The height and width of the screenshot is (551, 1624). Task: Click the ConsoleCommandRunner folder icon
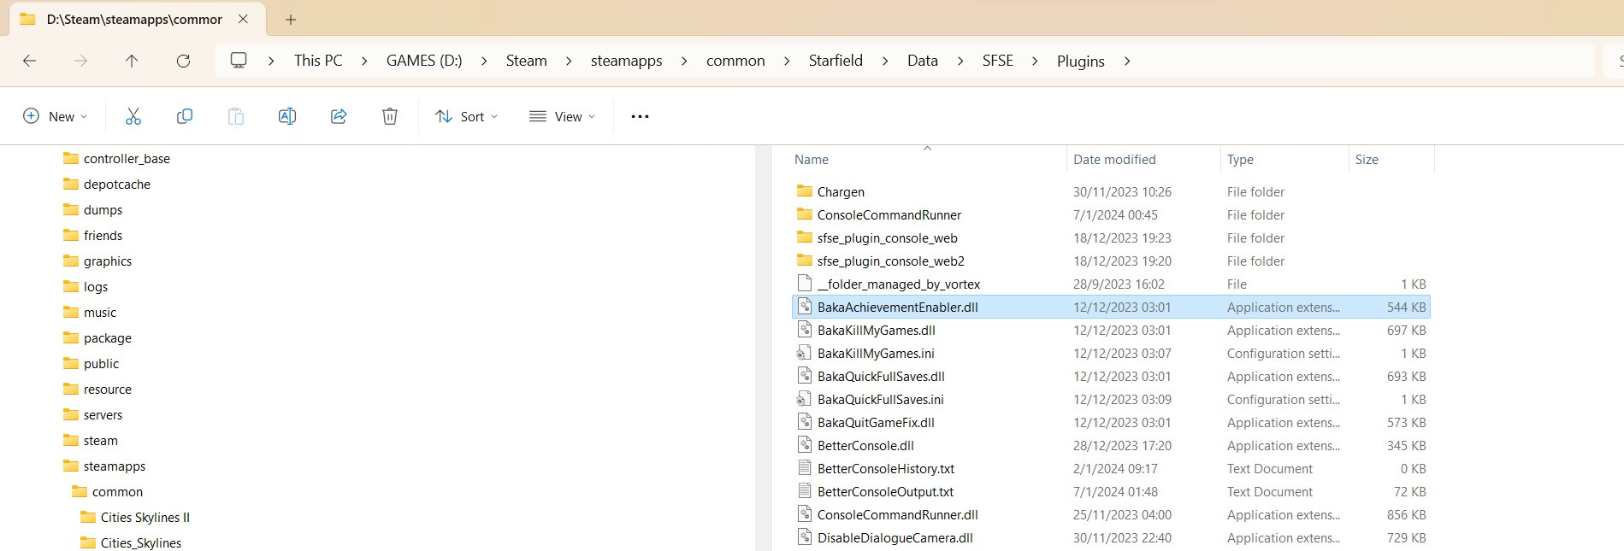coord(805,214)
